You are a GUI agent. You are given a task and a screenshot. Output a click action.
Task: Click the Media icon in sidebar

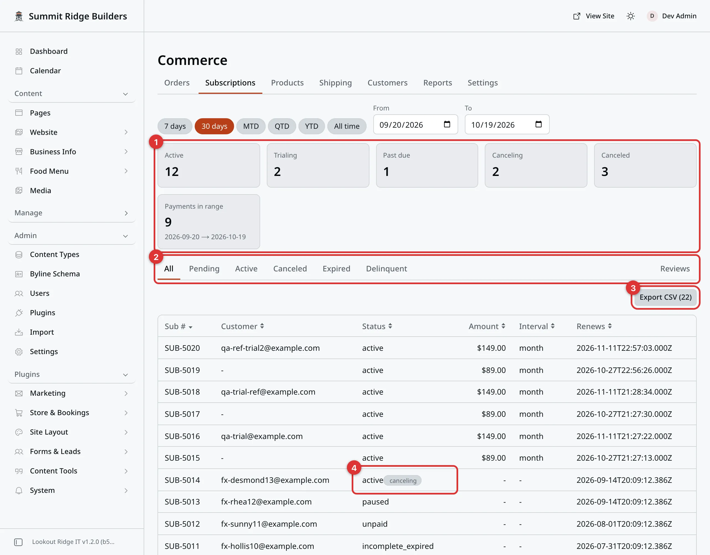pos(19,190)
